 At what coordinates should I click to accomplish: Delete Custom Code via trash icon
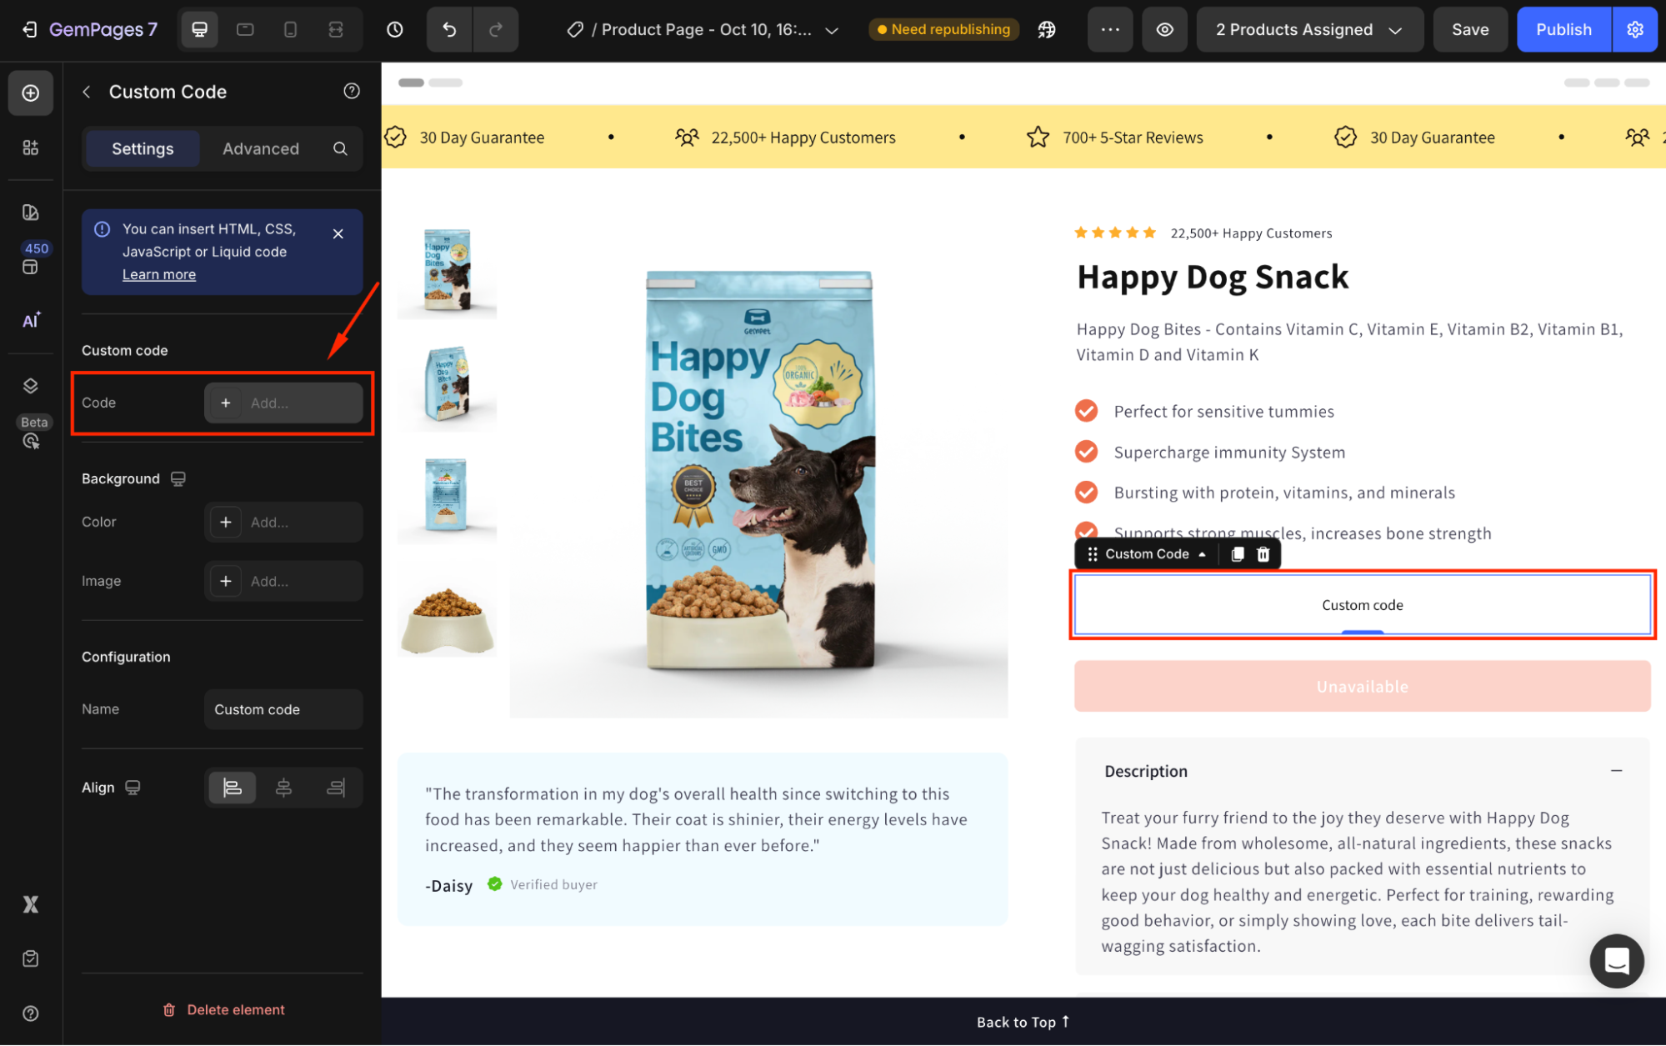coord(1263,554)
